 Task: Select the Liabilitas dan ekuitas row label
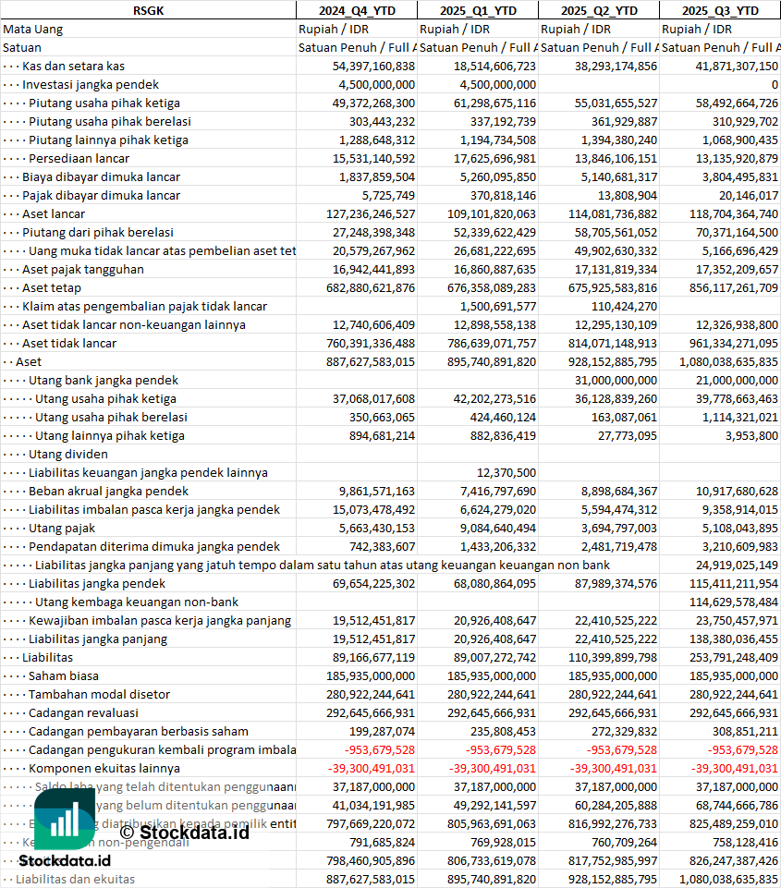(x=75, y=879)
